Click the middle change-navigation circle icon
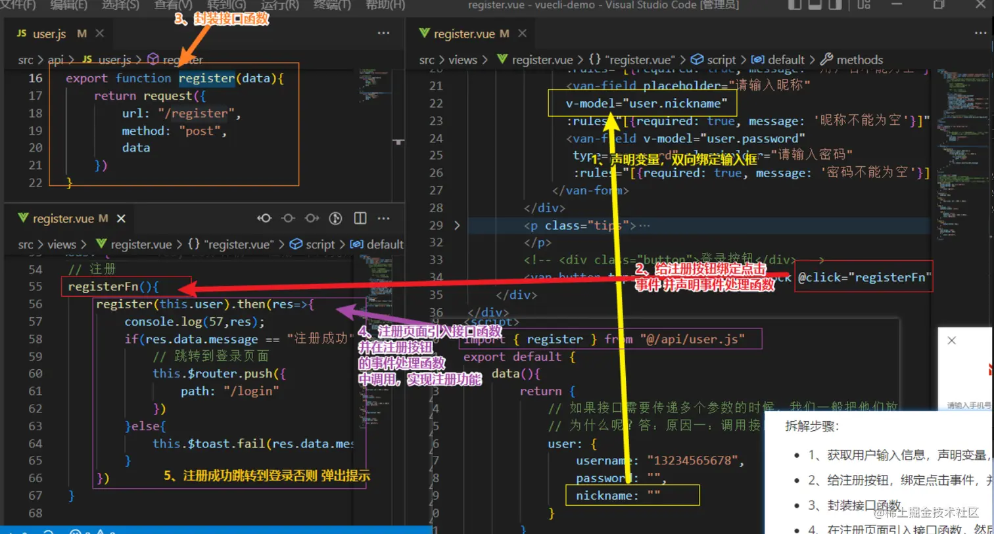The height and width of the screenshot is (534, 994). click(288, 218)
